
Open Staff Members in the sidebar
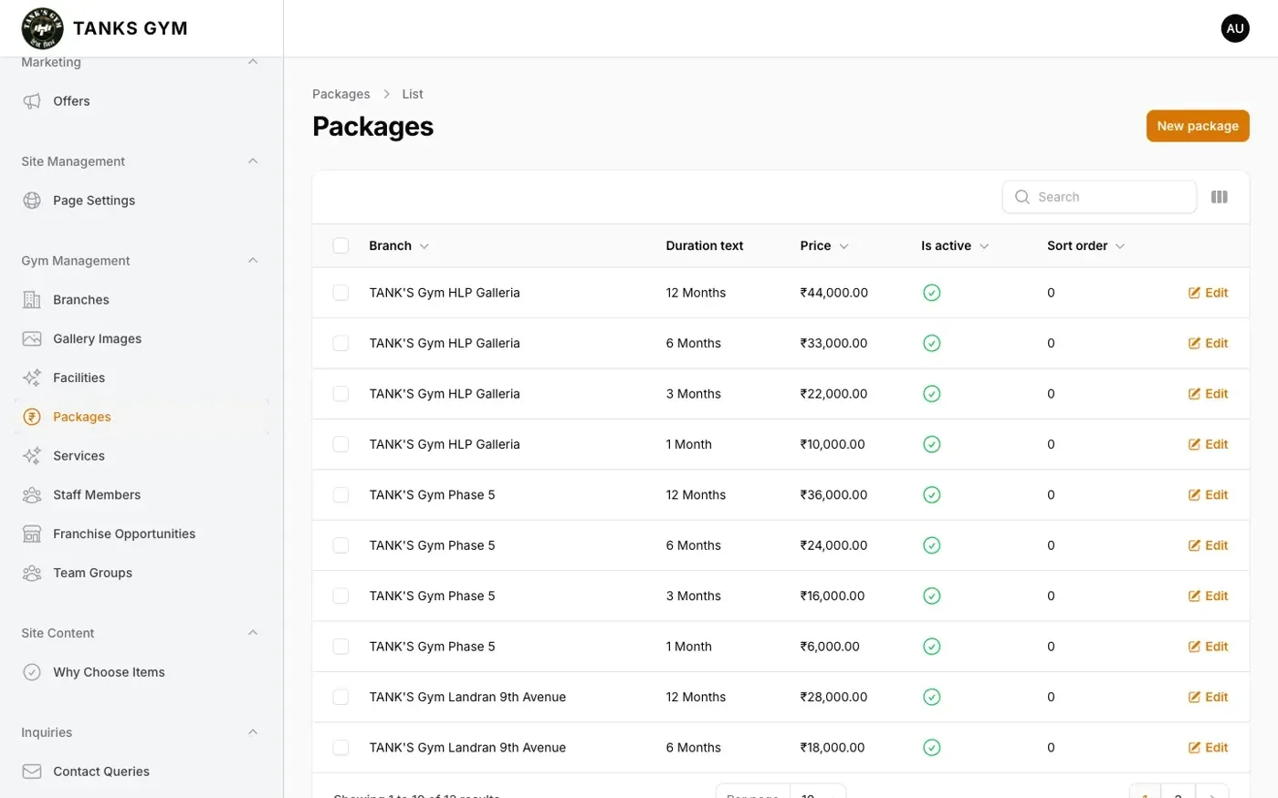pyautogui.click(x=141, y=495)
